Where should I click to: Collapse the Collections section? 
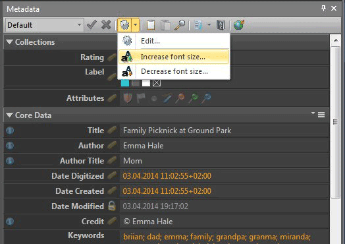click(x=9, y=42)
